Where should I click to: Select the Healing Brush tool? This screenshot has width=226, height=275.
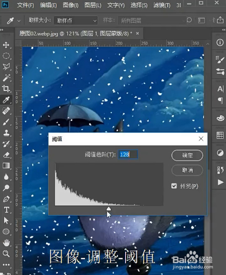pos(6,111)
